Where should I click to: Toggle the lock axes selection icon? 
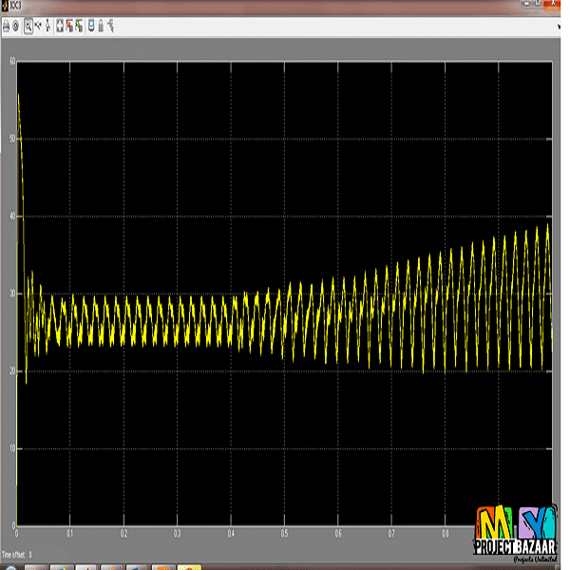(x=102, y=27)
